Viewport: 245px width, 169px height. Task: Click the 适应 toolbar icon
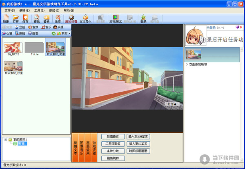coord(58,19)
